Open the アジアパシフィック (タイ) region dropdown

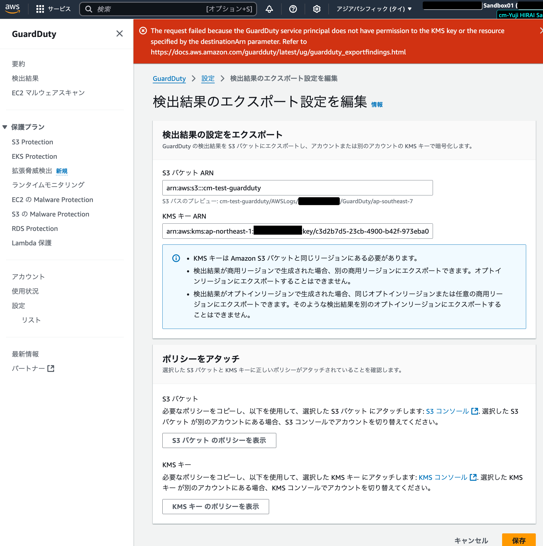click(374, 9)
